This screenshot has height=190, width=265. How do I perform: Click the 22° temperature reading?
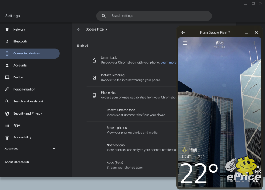tap(199, 173)
